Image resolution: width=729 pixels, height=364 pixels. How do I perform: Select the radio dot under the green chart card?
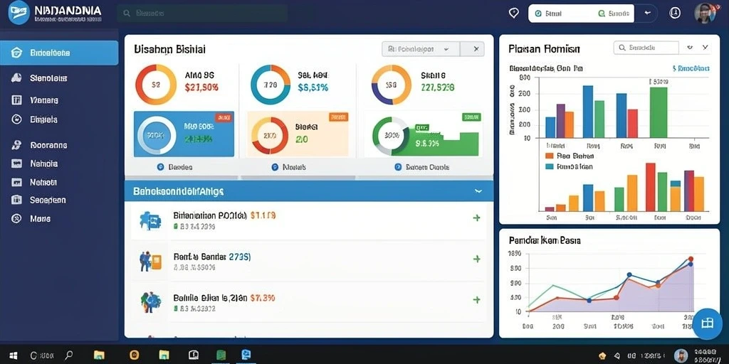397,167
